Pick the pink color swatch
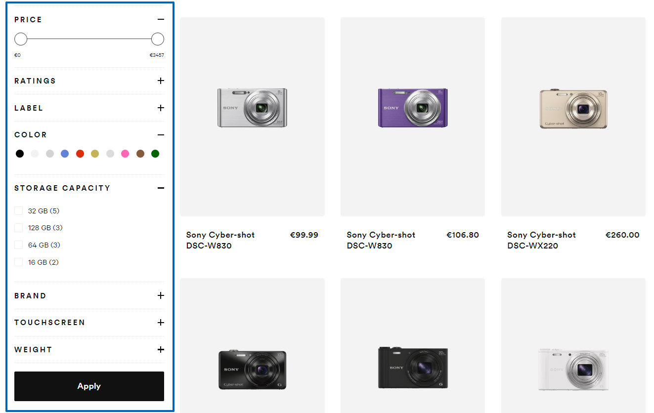 pyautogui.click(x=125, y=154)
